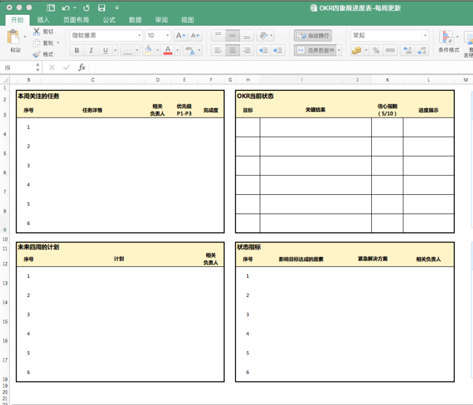The height and width of the screenshot is (405, 473).
Task: Align text to top
Action: coord(218,36)
